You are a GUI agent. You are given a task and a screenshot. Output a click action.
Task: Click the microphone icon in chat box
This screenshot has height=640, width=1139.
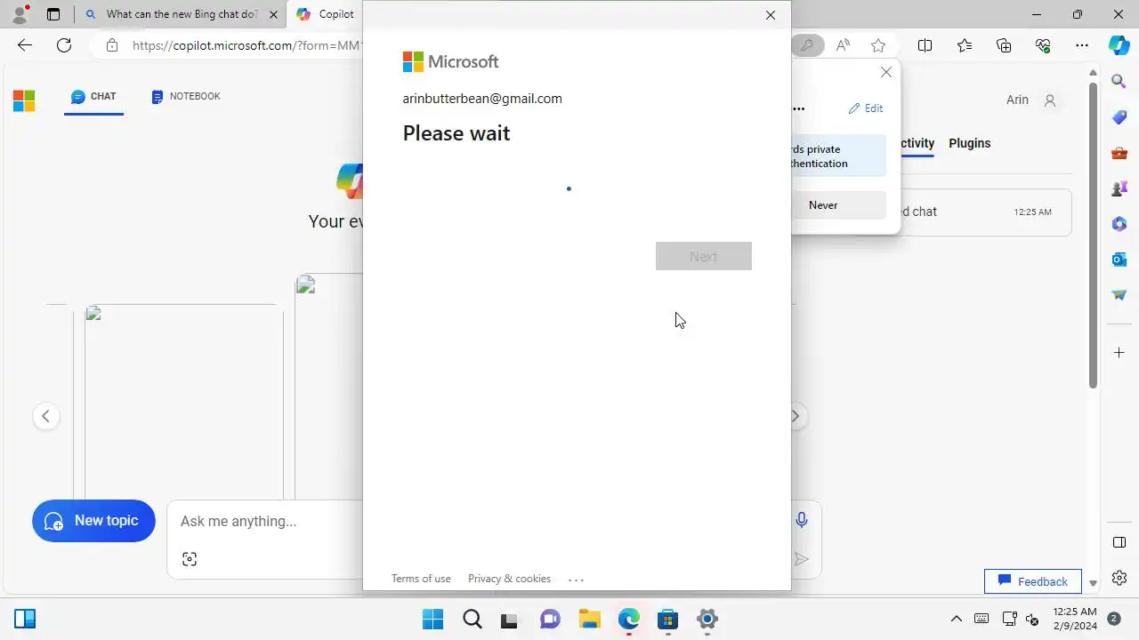pos(802,520)
